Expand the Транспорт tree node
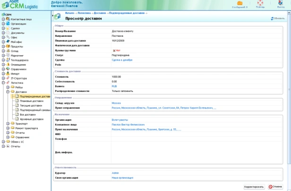Image resolution: width=291 pixels, height=191 pixels. pyautogui.click(x=8, y=124)
